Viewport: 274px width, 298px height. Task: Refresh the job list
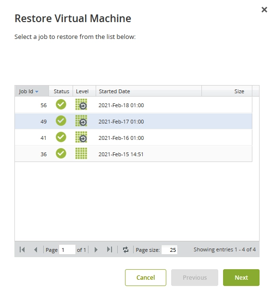click(x=125, y=249)
